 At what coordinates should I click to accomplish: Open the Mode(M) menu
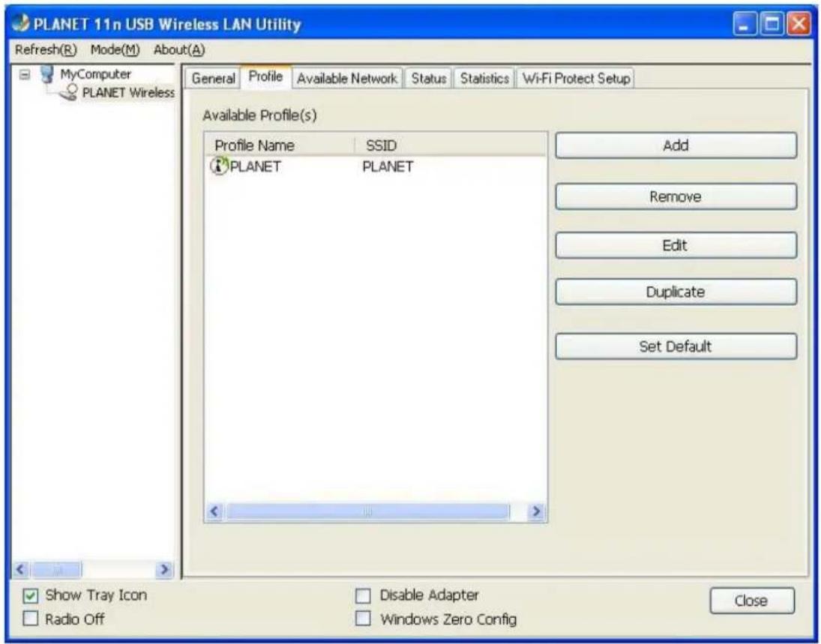(x=115, y=49)
